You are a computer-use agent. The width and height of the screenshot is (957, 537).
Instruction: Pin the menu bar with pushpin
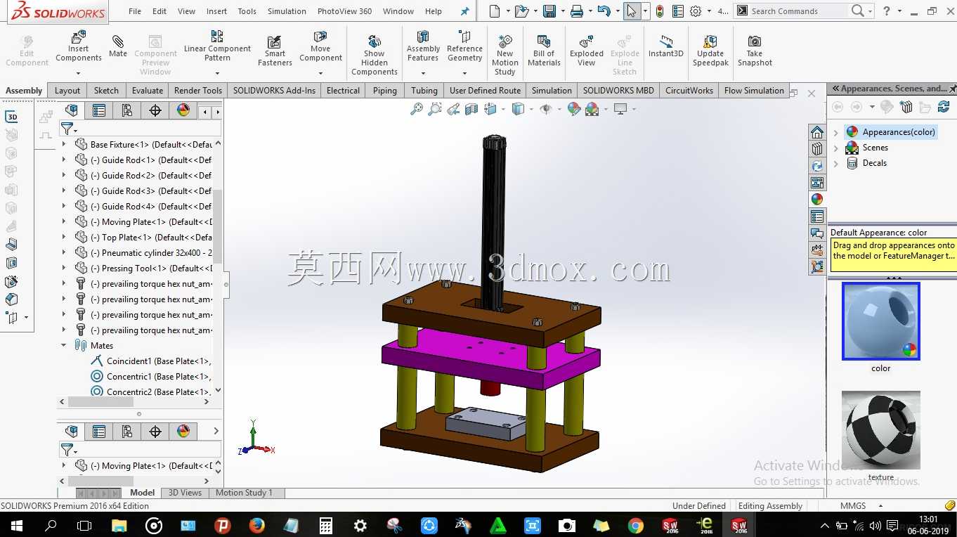(x=464, y=11)
